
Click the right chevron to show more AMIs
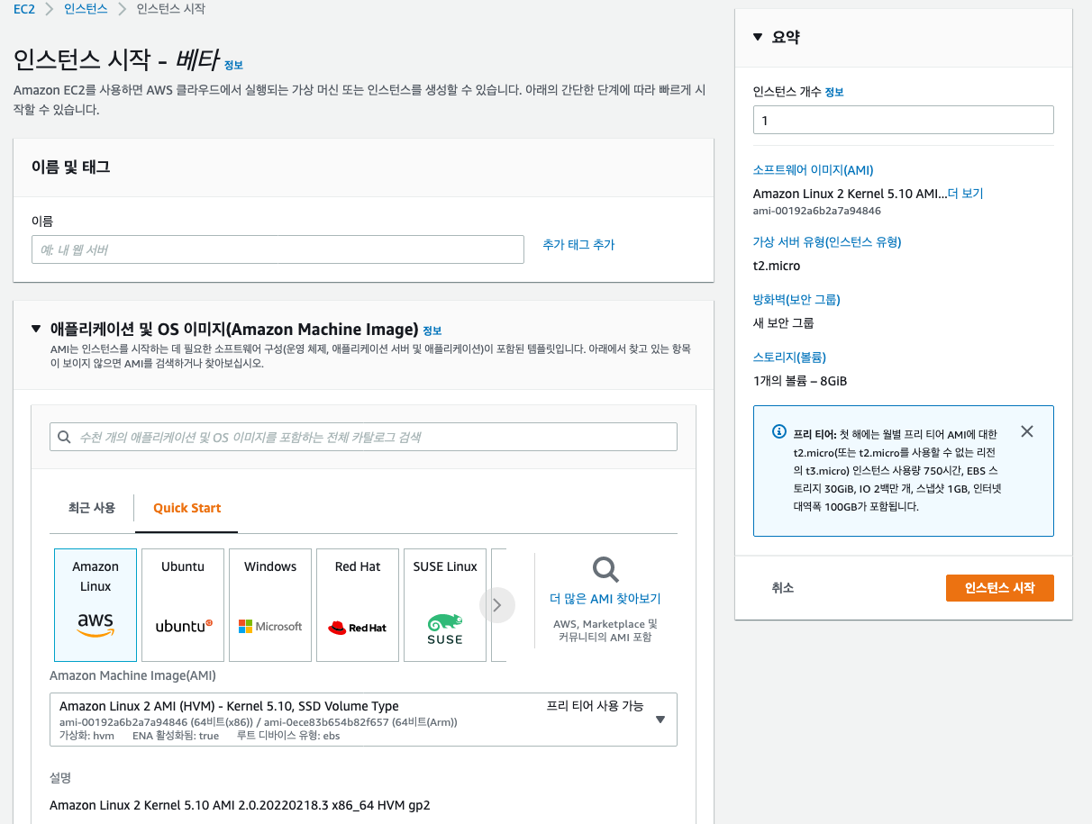pyautogui.click(x=497, y=605)
